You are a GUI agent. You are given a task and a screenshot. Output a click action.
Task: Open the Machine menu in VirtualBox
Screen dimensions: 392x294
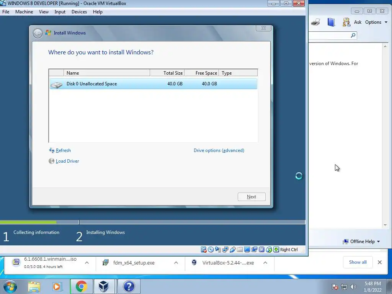(x=24, y=12)
